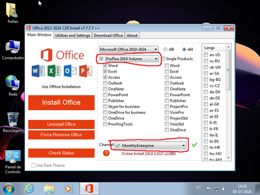260x195 pixels.
Task: Open the Rede network desktop icon
Action: [x=13, y=85]
